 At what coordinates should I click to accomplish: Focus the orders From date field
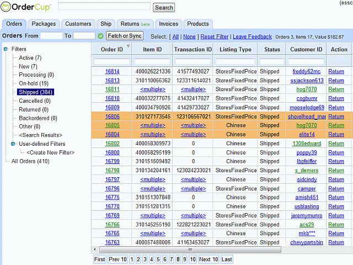click(x=51, y=36)
